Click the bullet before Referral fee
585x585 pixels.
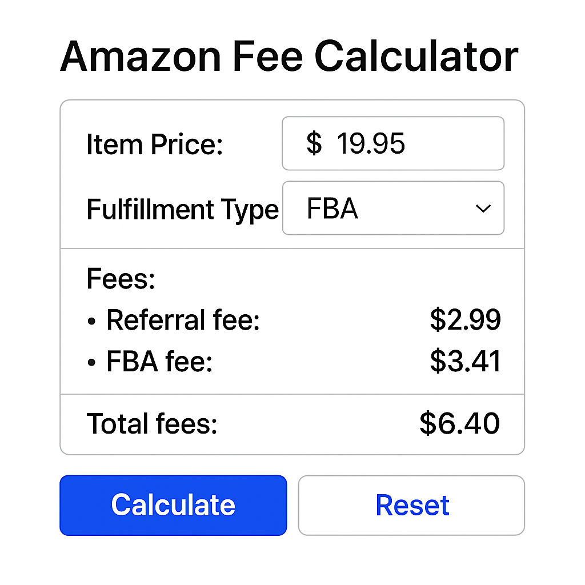92,322
